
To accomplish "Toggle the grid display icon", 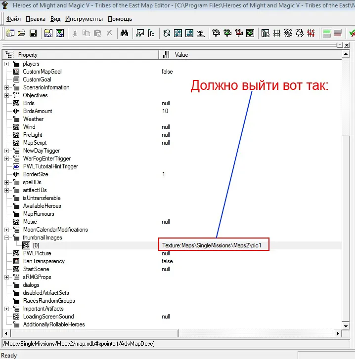I will pos(277,33).
